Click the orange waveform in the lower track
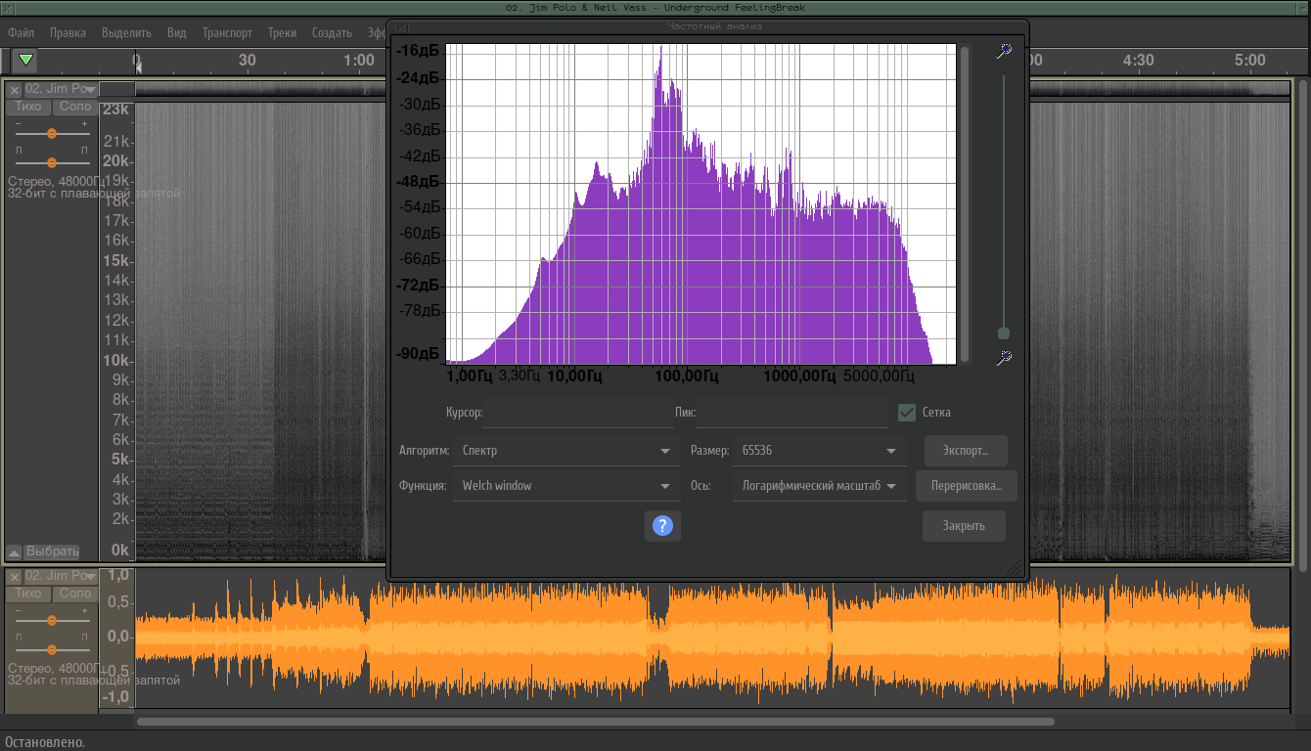 click(x=712, y=637)
